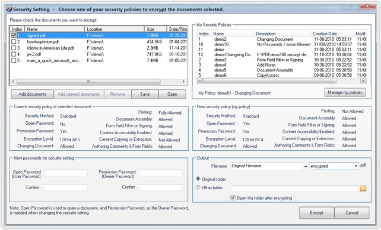Click the Confirm field under Permission Password

[x=161, y=187]
